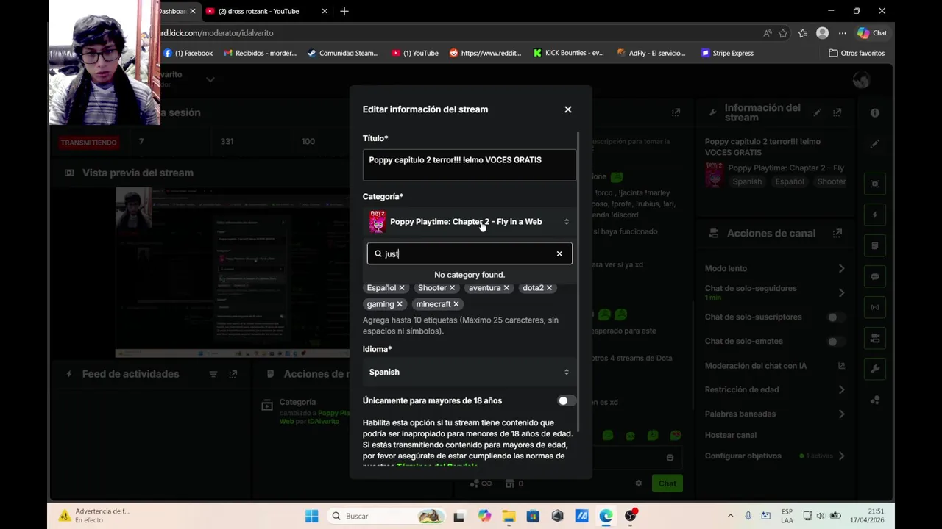This screenshot has height=529, width=942.
Task: Expand Chat de solo-seguidores settings
Action: [841, 292]
